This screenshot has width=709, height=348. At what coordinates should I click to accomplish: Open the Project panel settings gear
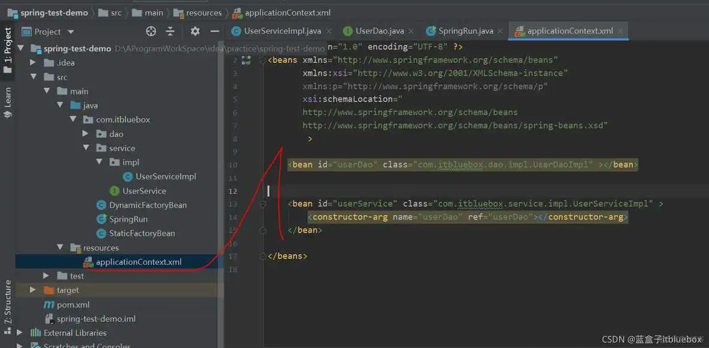(x=195, y=31)
